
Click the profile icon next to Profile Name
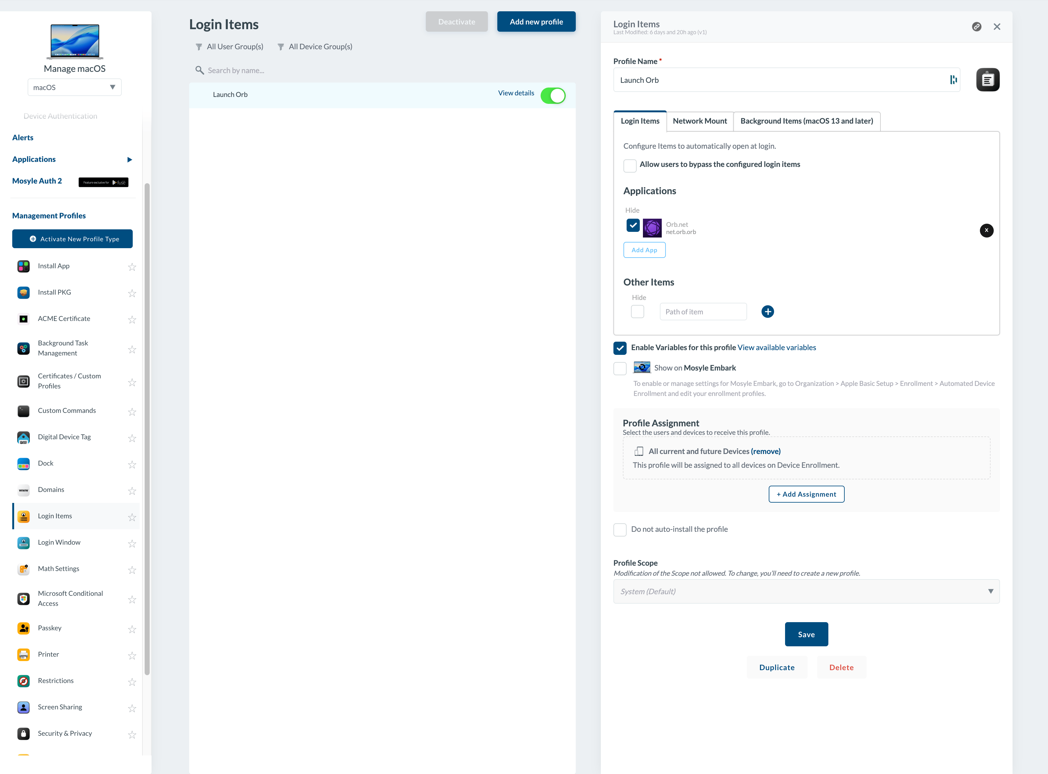click(x=987, y=80)
